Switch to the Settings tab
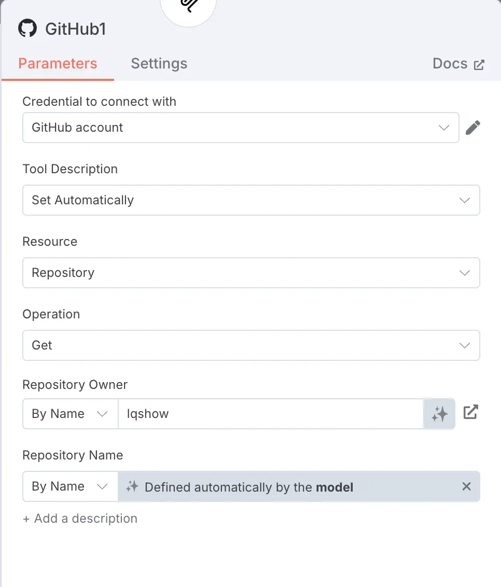Viewport: 501px width, 587px height. click(x=159, y=63)
